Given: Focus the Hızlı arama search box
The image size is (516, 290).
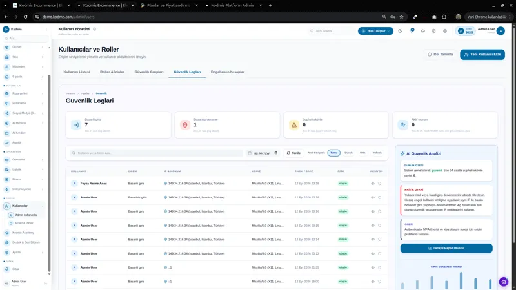Looking at the screenshot, I should click(x=332, y=31).
